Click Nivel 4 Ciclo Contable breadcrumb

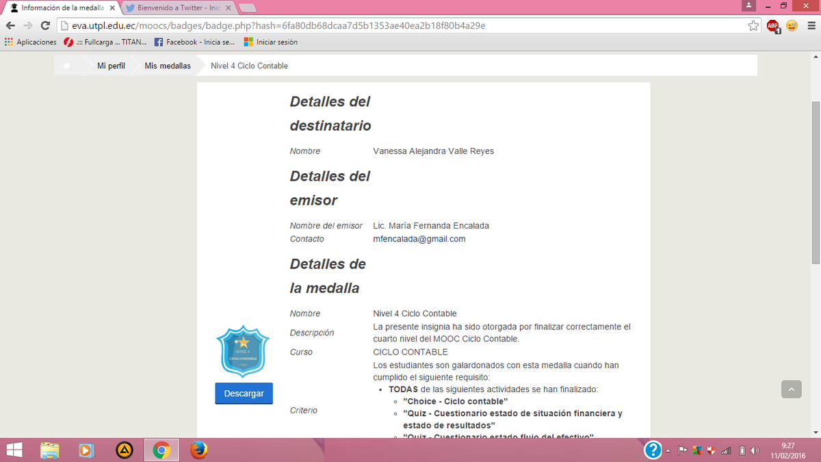click(249, 66)
